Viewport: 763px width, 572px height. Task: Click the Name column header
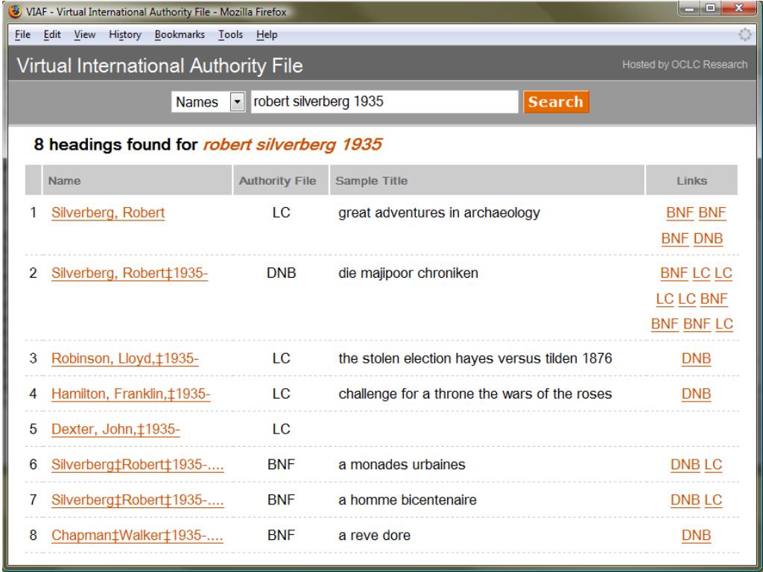click(137, 180)
